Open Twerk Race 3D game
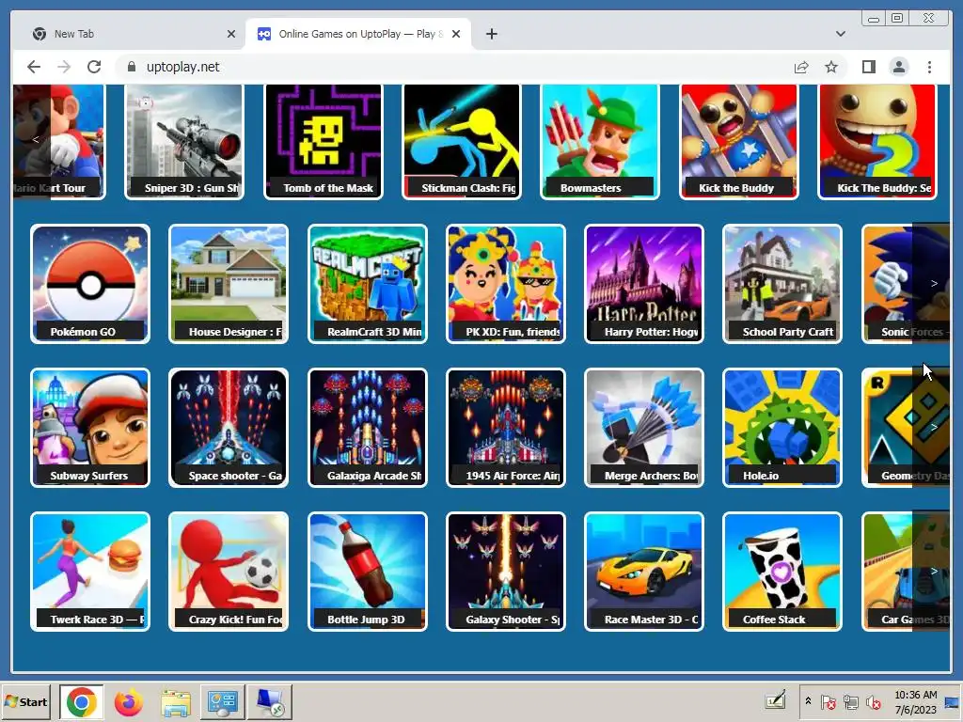 click(90, 572)
